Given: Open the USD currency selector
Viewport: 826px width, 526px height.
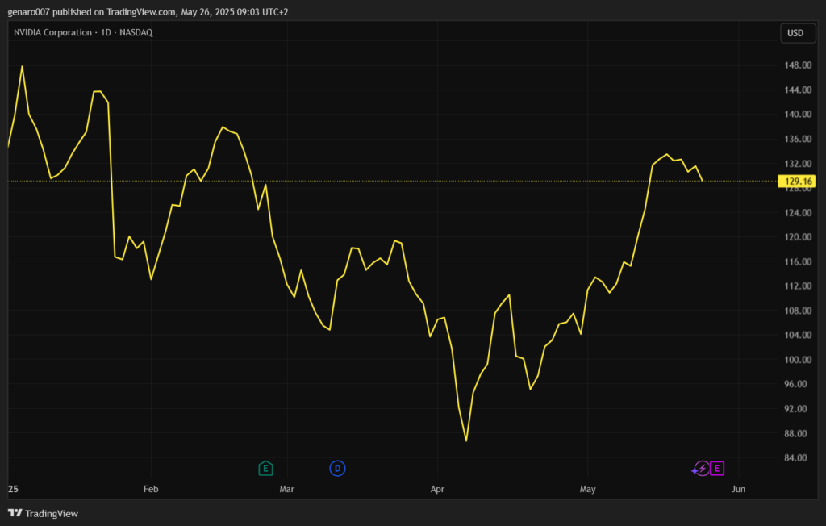Looking at the screenshot, I should coord(795,33).
